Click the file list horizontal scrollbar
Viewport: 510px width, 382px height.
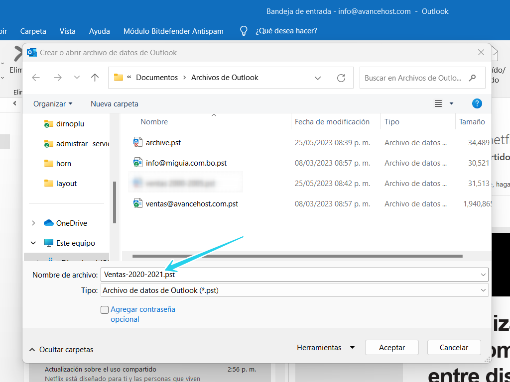(x=297, y=256)
